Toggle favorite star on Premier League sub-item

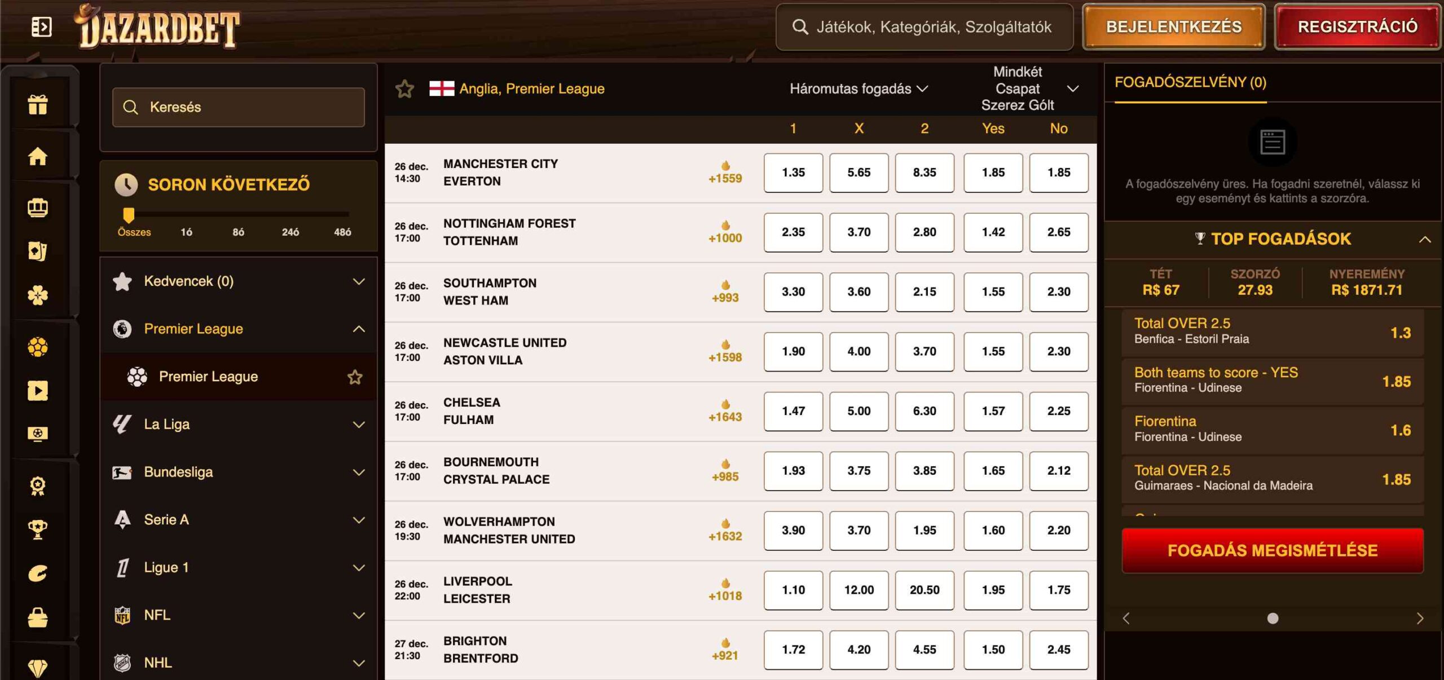click(355, 377)
